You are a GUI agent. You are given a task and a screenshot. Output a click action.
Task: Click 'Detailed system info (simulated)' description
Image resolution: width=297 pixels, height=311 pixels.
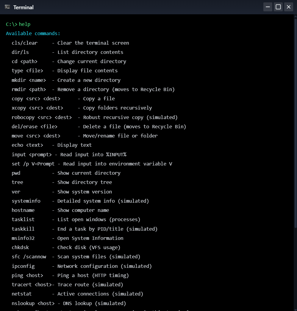[103, 201]
